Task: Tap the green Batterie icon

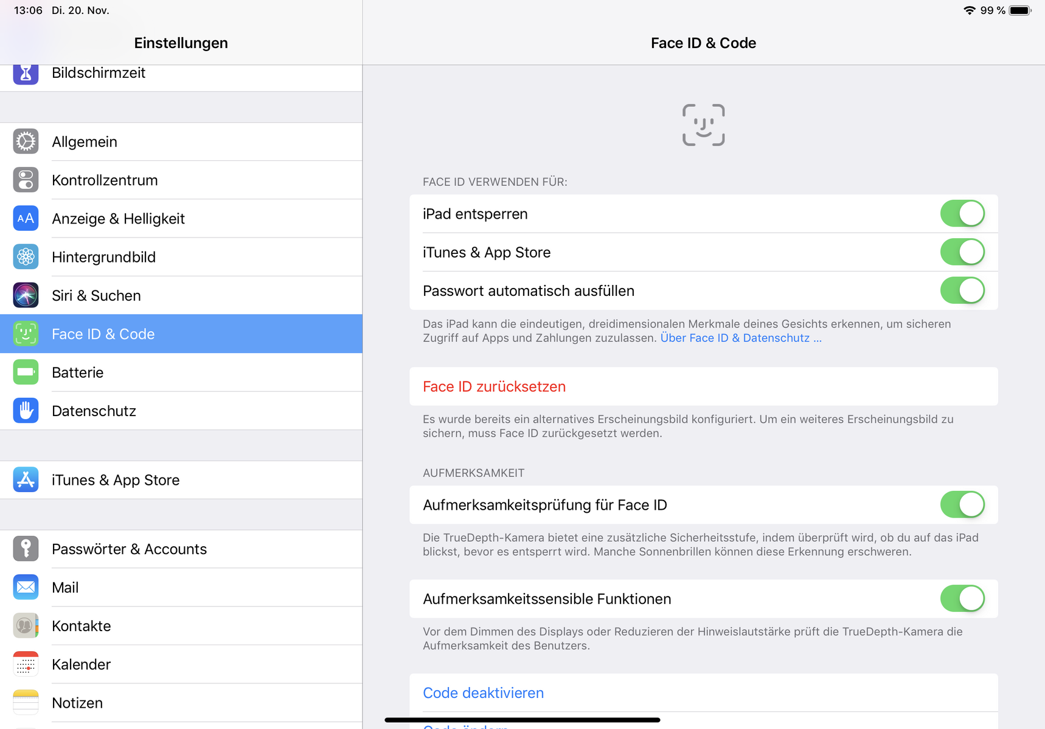Action: click(x=26, y=372)
